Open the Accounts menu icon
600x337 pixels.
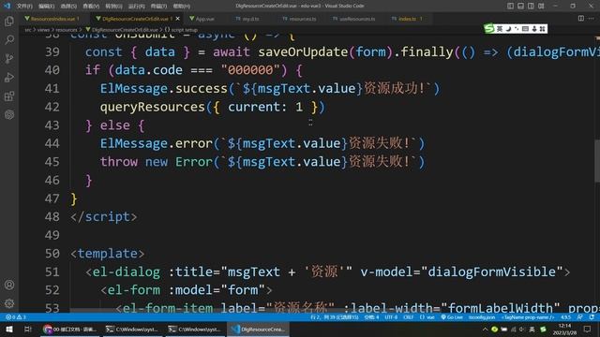pyautogui.click(x=9, y=285)
